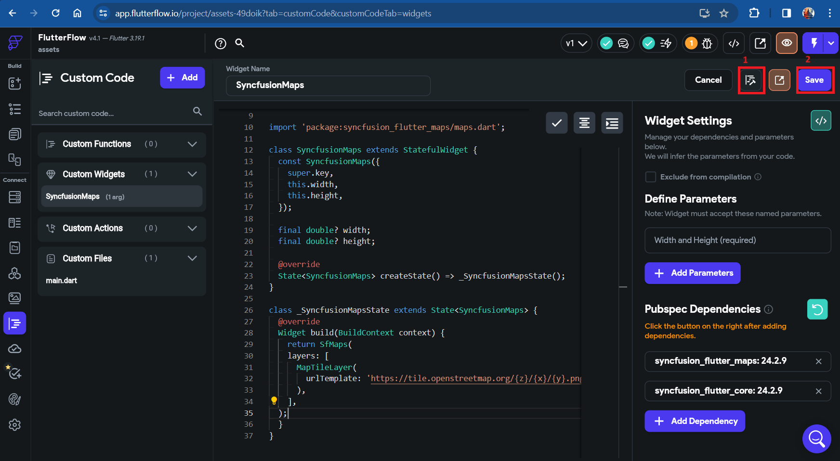Image resolution: width=840 pixels, height=461 pixels.
Task: Open the Theme Settings palette icon
Action: (x=15, y=399)
